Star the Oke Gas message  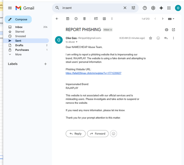tap(151, 38)
